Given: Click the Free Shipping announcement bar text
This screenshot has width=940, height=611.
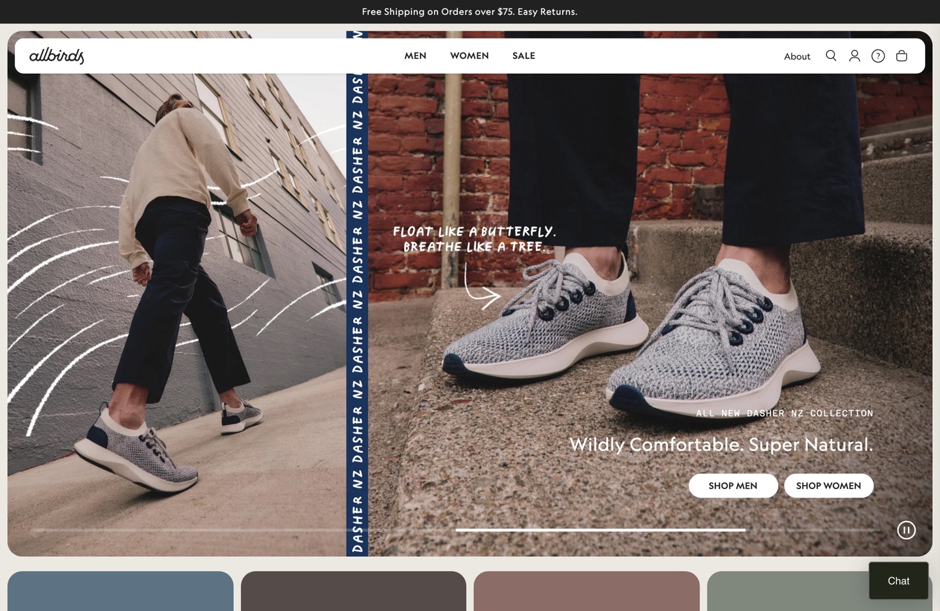Looking at the screenshot, I should (469, 12).
